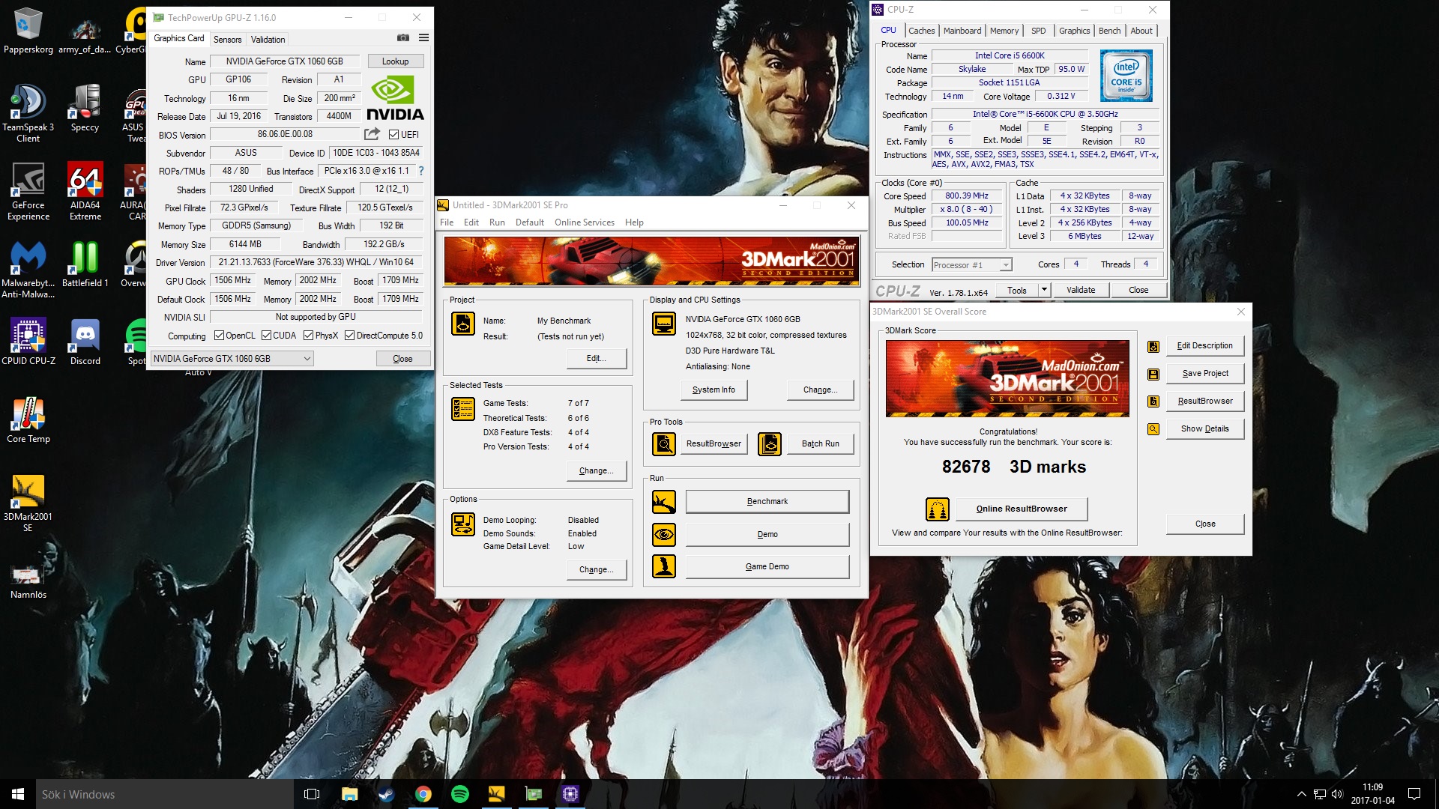Screen dimensions: 1439x809
Task: Click the ResultBrowser icon in score window
Action: pyautogui.click(x=1153, y=402)
